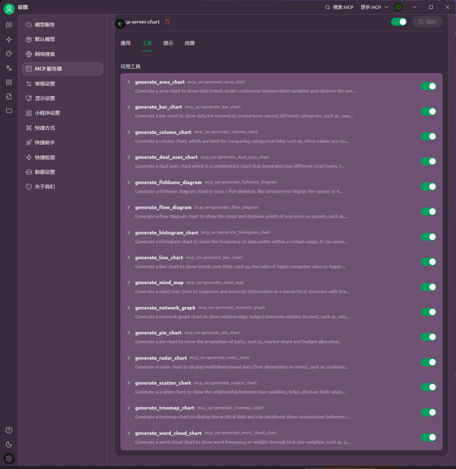Screen dimensions: 456x469
Task: Disable the generate_column_chart tool
Action: [429, 136]
